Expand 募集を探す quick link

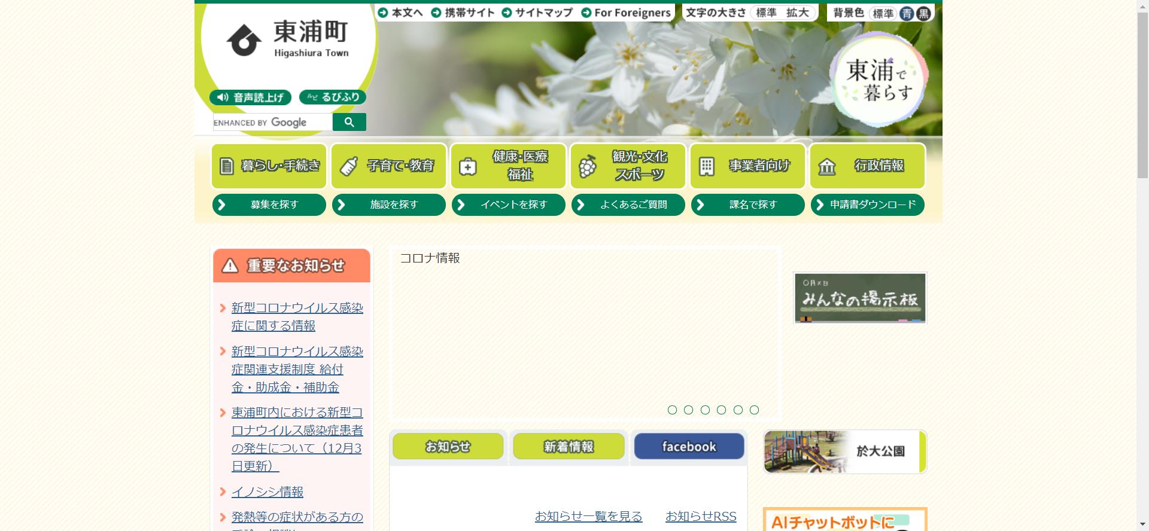269,205
